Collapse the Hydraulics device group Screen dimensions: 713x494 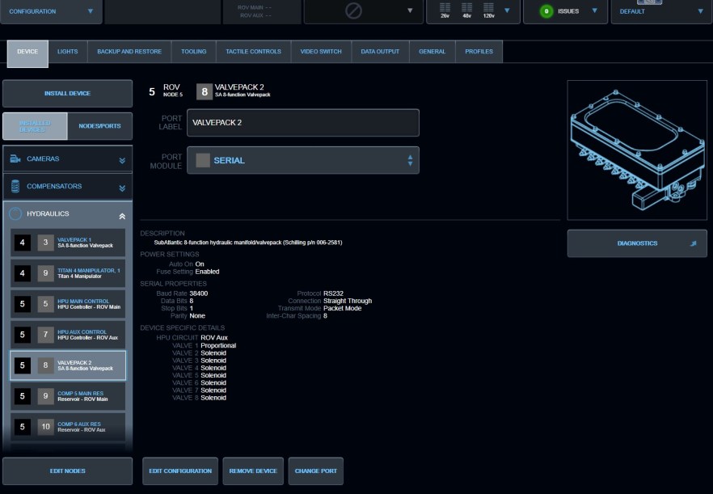pyautogui.click(x=122, y=216)
